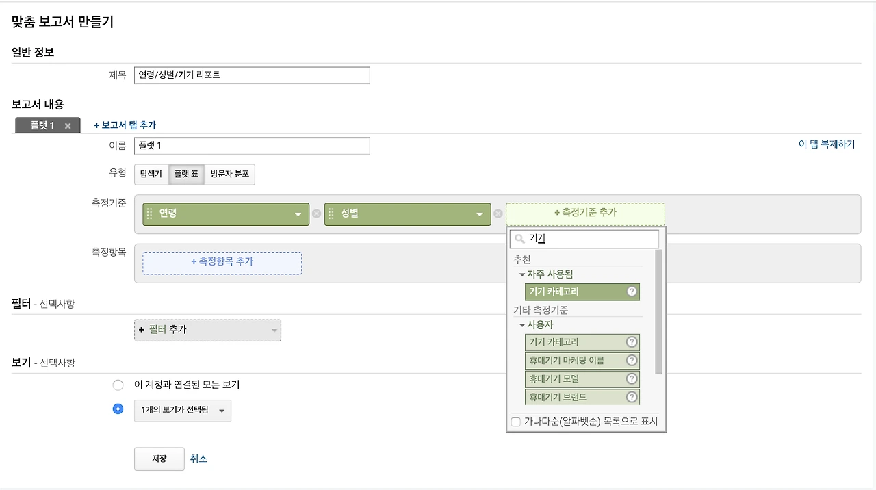Click + 보고서 탭 추가 link
This screenshot has width=876, height=490.
(x=125, y=125)
